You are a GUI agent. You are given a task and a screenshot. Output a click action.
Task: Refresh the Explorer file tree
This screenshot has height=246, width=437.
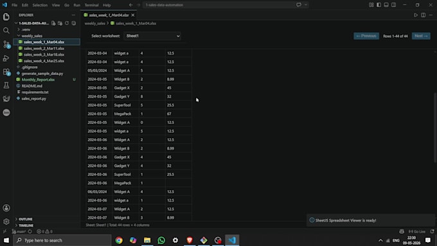tap(67, 23)
